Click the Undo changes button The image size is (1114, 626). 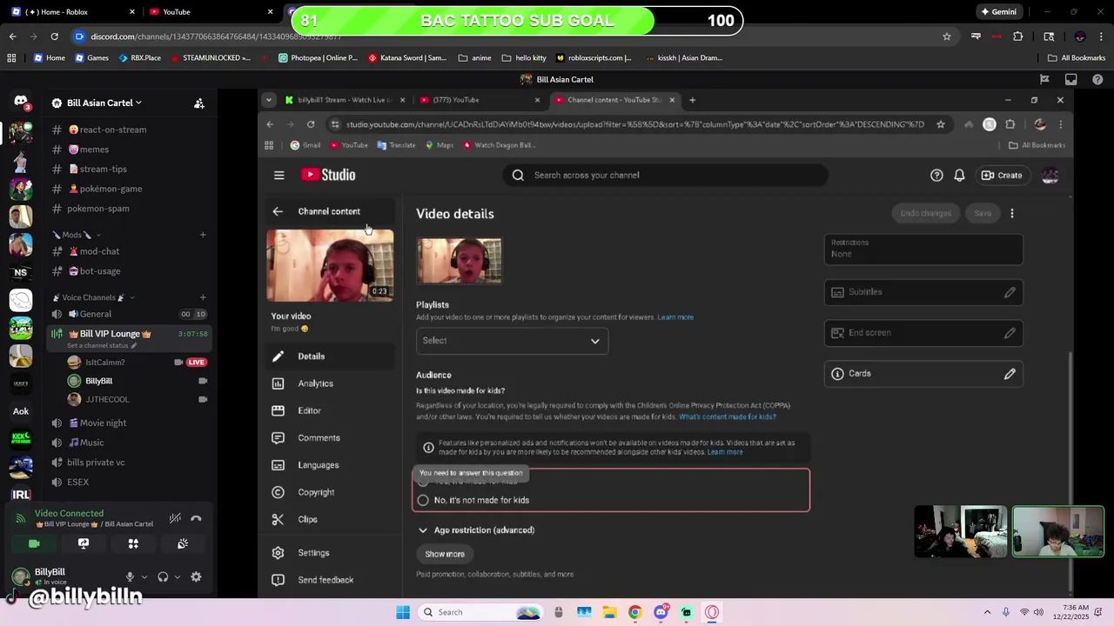[926, 213]
